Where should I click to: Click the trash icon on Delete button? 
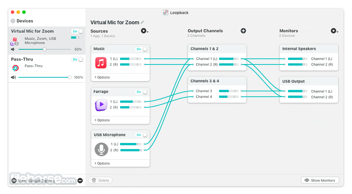pos(94,180)
